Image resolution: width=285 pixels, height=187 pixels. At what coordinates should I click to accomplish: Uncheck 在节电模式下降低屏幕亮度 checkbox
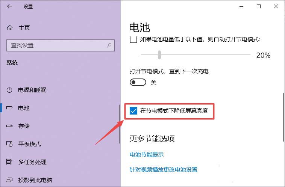tap(133, 110)
